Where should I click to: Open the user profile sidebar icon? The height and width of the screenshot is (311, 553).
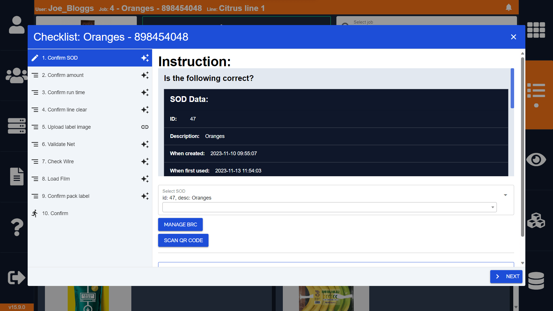point(17,25)
